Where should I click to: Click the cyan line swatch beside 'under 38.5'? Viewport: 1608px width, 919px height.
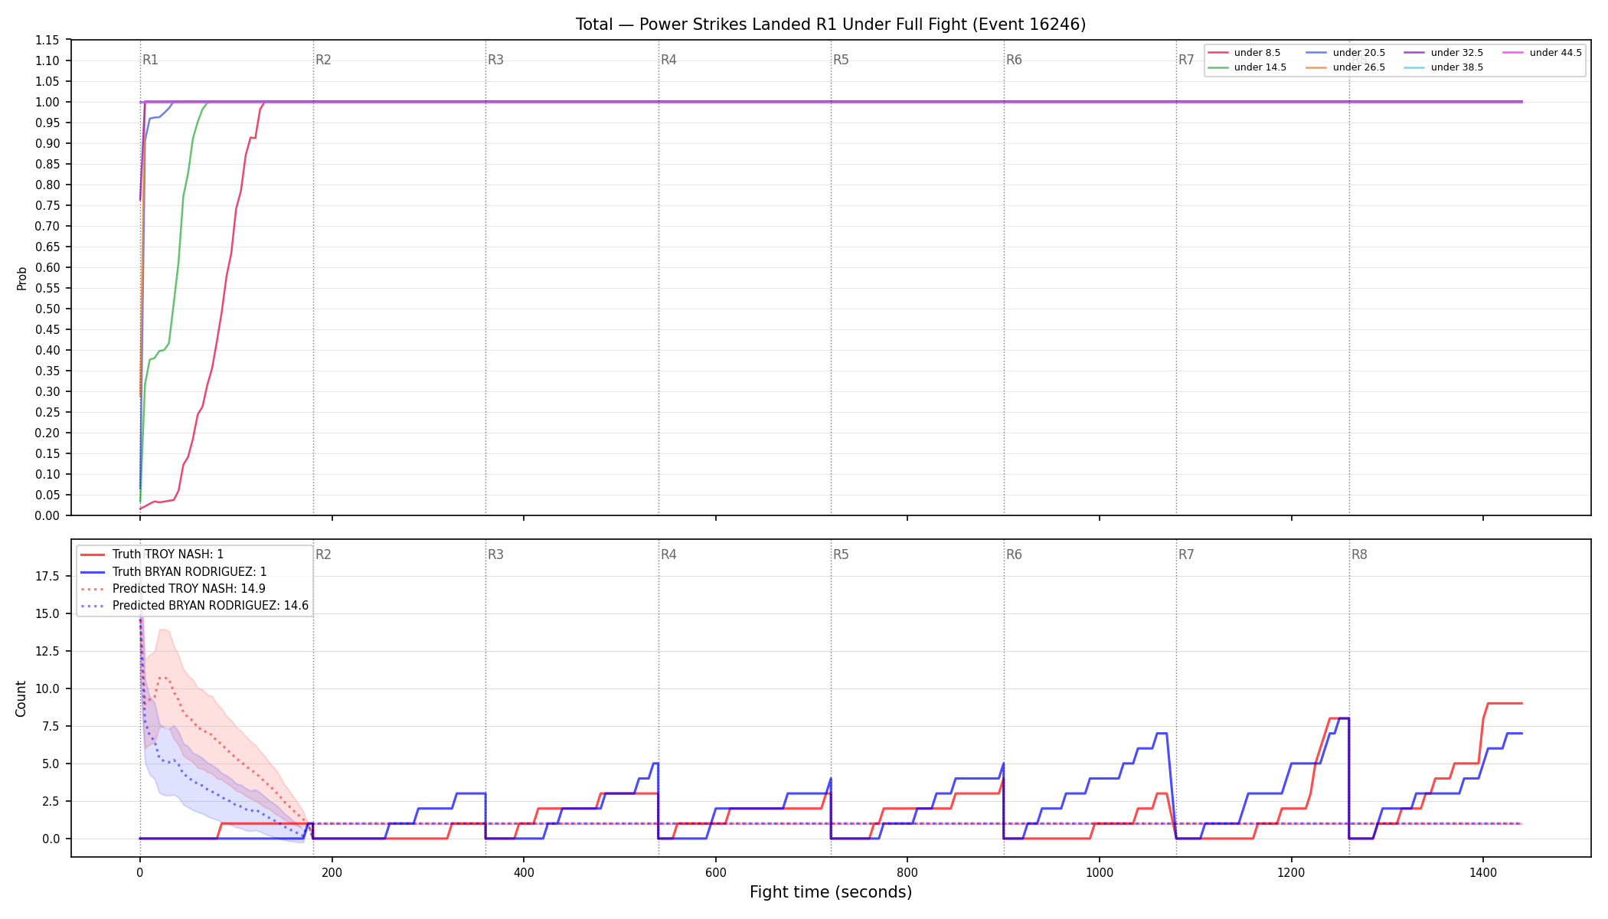tap(1414, 67)
